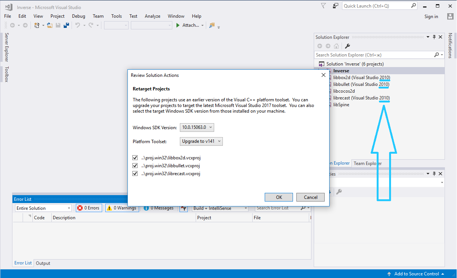Open the Debug menu
The width and height of the screenshot is (457, 278).
pyautogui.click(x=78, y=16)
